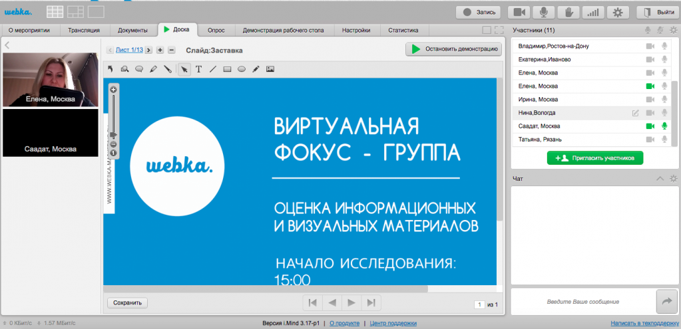Select the mixed video layout icon
This screenshot has width=681, height=329.
tap(76, 12)
